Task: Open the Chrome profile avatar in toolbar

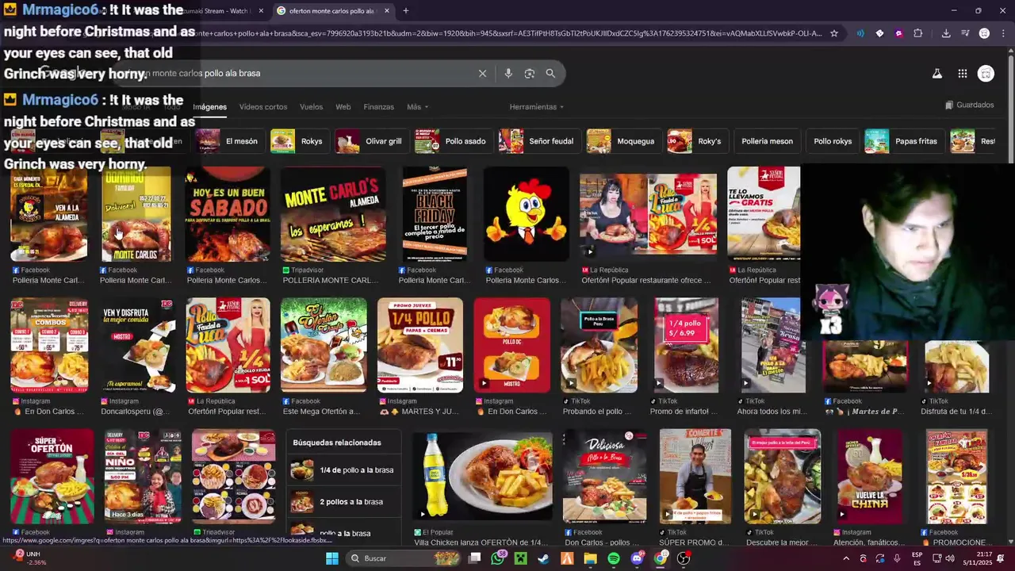Action: [x=984, y=33]
